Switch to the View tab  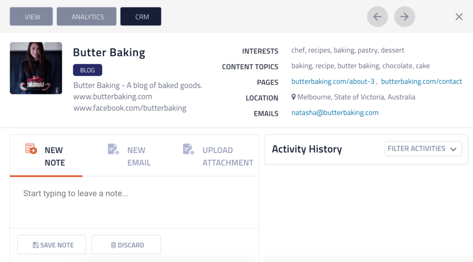tap(32, 17)
